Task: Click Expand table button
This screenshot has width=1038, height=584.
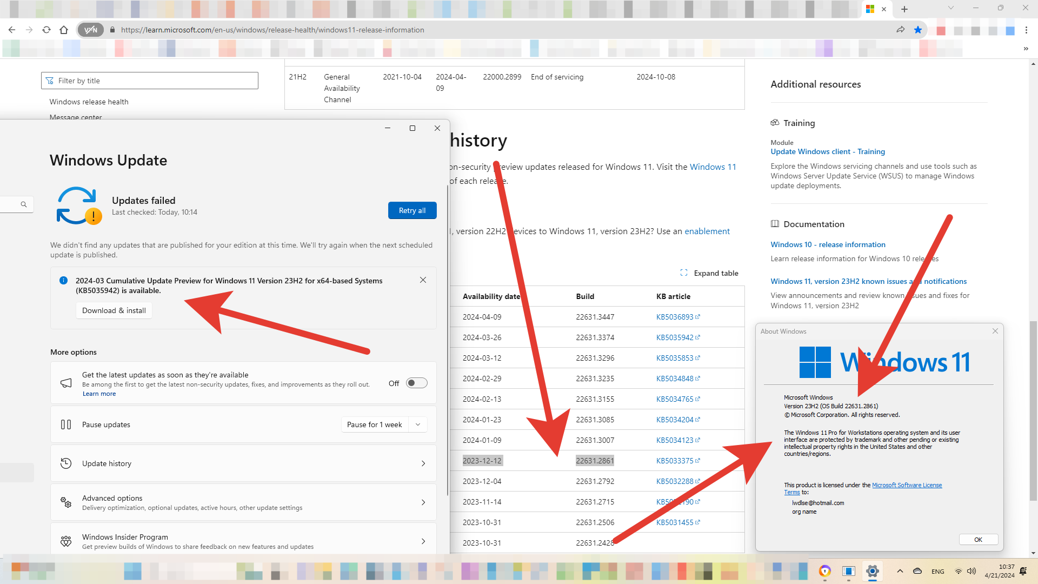Action: click(709, 273)
